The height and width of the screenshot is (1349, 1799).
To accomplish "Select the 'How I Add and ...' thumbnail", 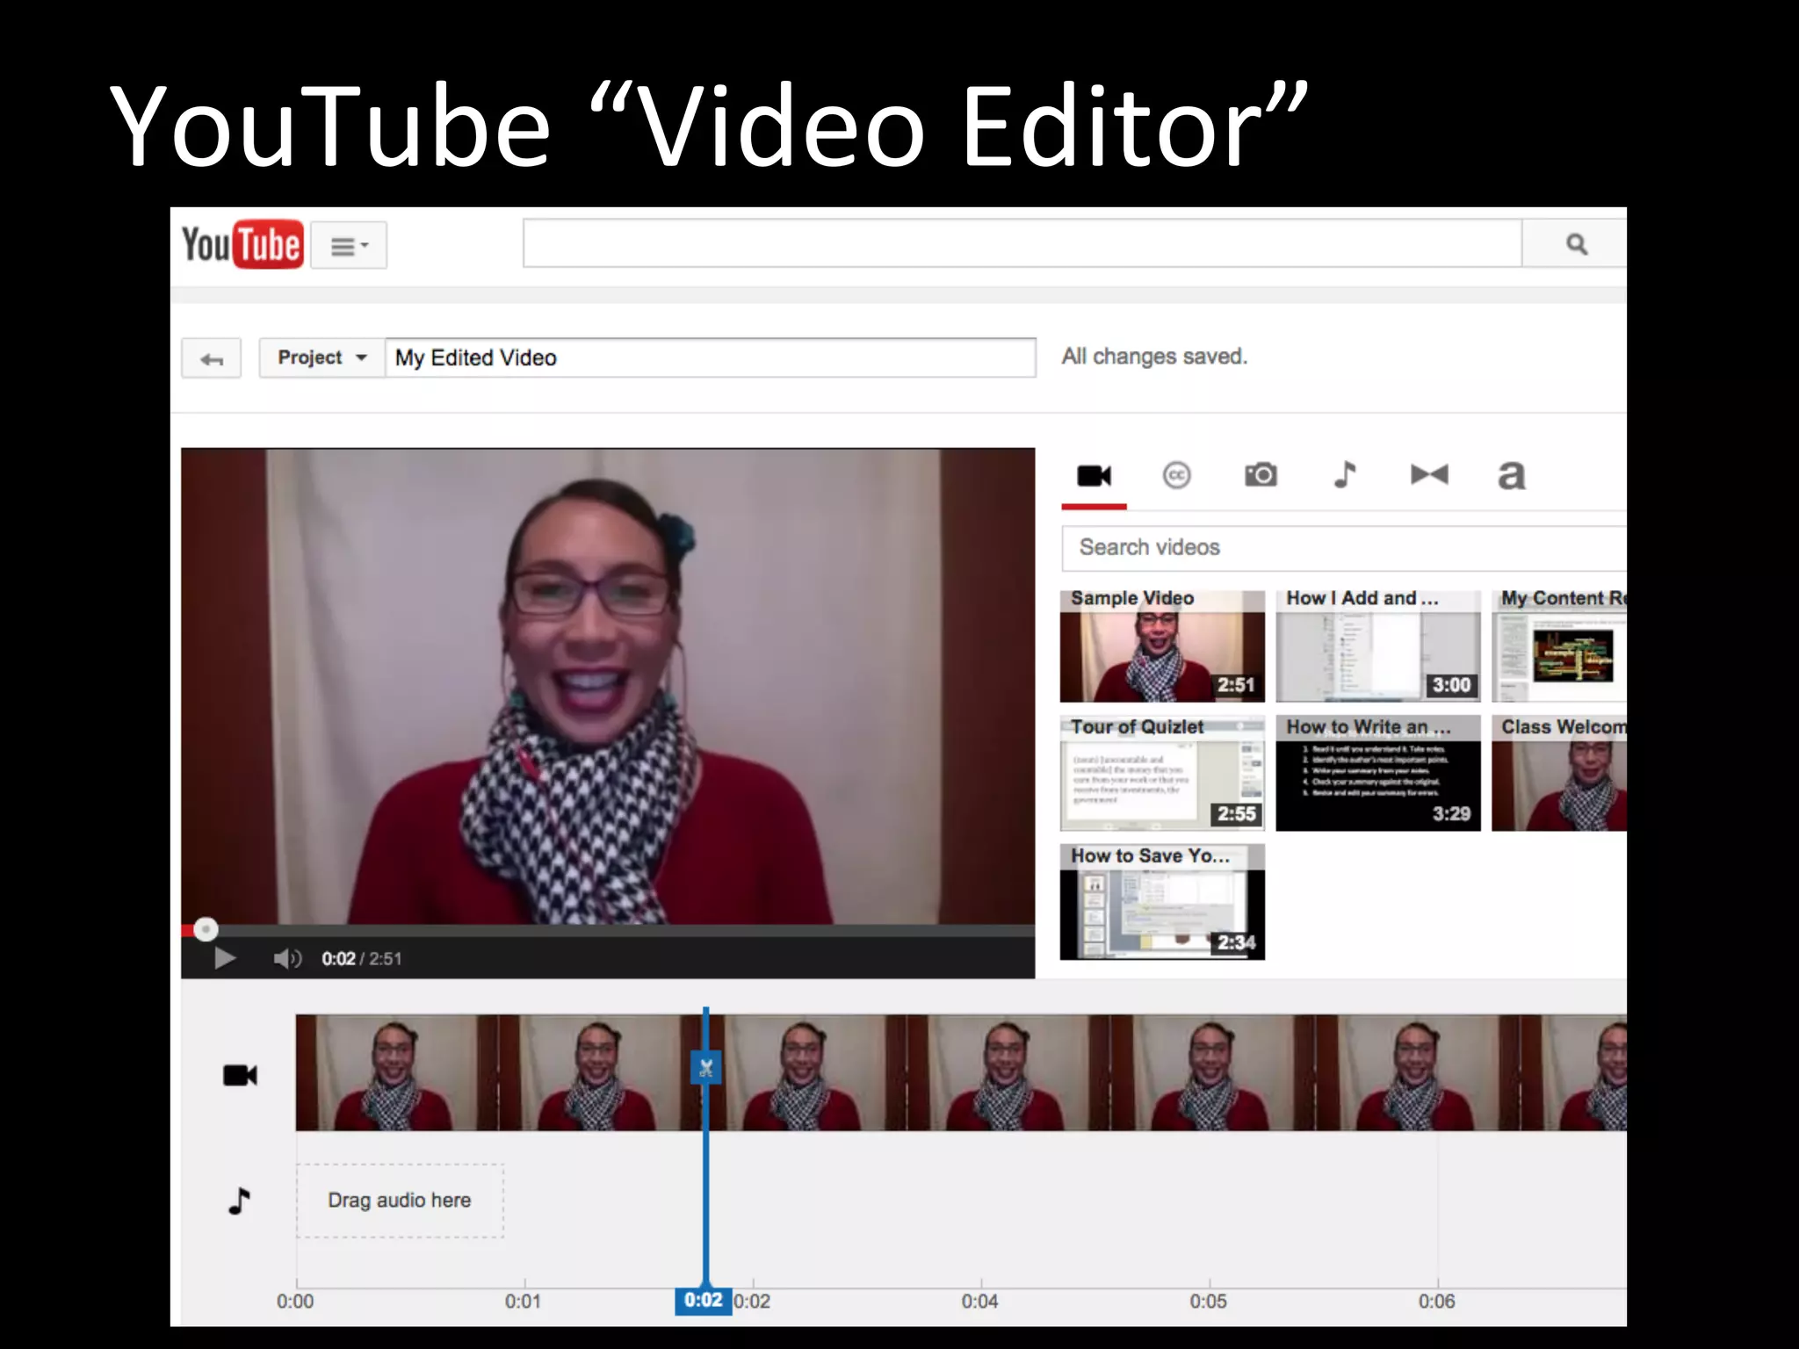I will pos(1378,646).
